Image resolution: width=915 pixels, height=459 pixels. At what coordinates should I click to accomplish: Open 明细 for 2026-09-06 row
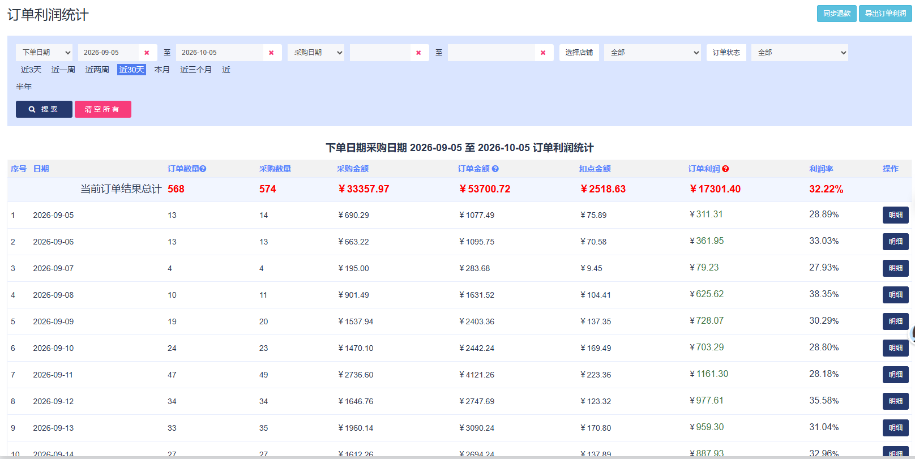(x=896, y=242)
